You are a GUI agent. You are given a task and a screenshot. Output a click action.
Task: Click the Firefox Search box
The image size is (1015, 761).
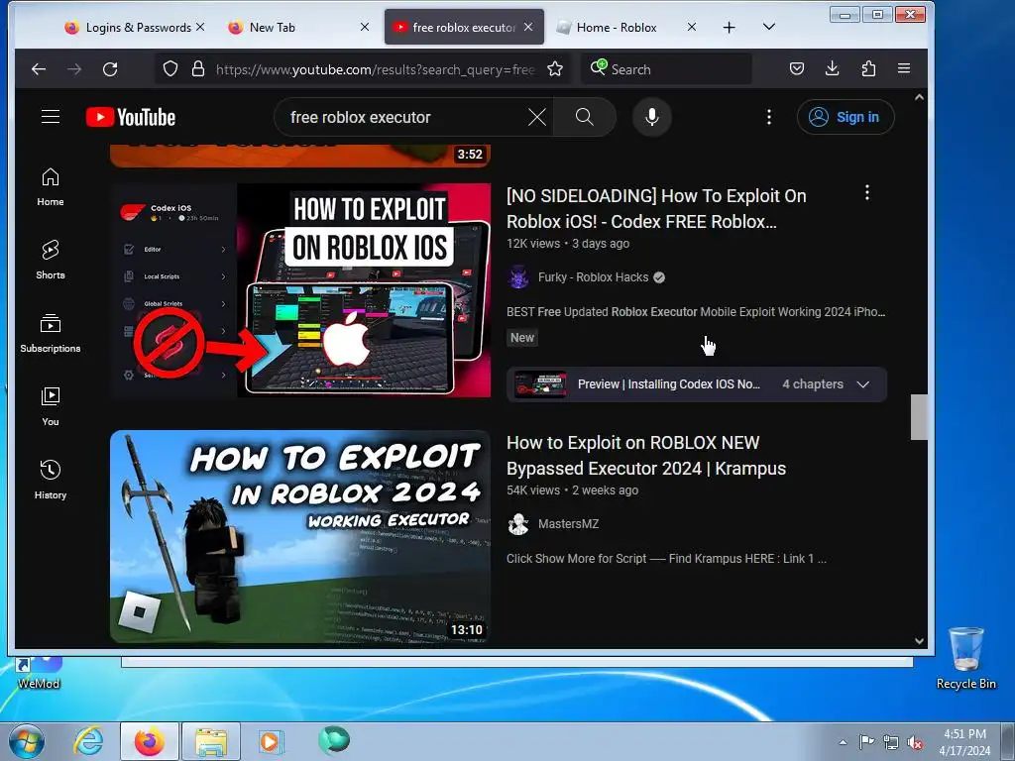[x=667, y=69]
